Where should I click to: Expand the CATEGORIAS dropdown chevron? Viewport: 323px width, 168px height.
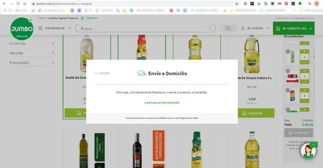[x=70, y=28]
